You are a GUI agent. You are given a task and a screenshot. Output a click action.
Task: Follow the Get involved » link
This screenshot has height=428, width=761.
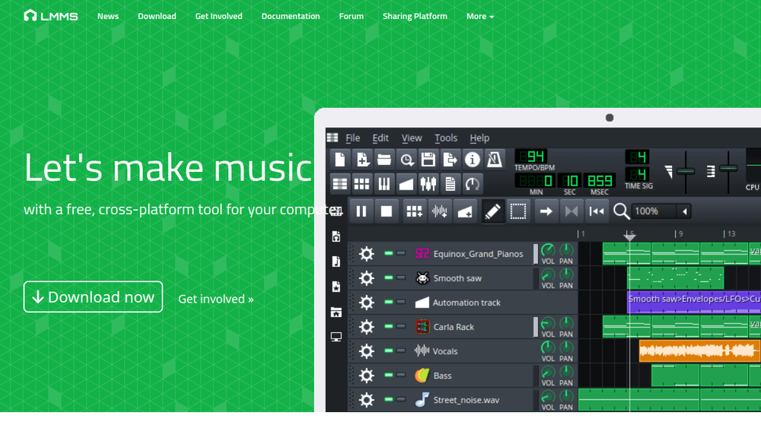coord(215,299)
